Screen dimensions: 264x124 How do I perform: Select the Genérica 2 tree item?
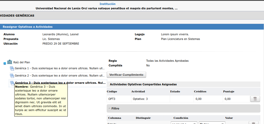click(60, 75)
